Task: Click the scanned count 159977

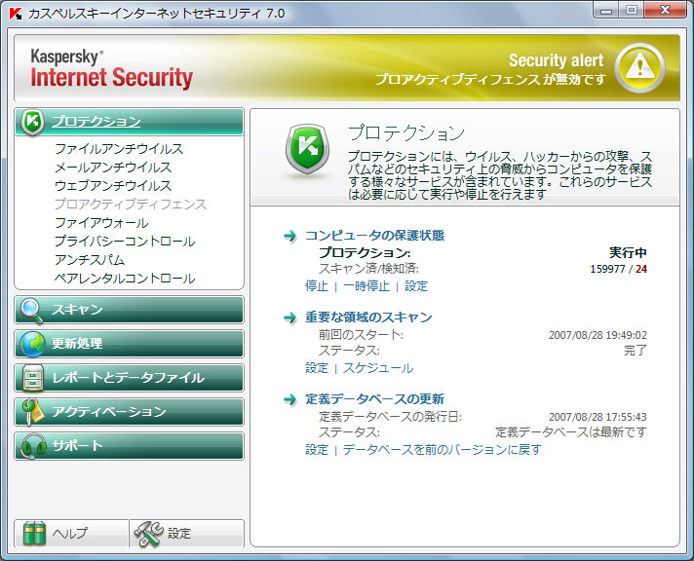Action: pyautogui.click(x=607, y=269)
